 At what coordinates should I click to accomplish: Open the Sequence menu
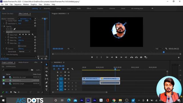(x=18, y=5)
